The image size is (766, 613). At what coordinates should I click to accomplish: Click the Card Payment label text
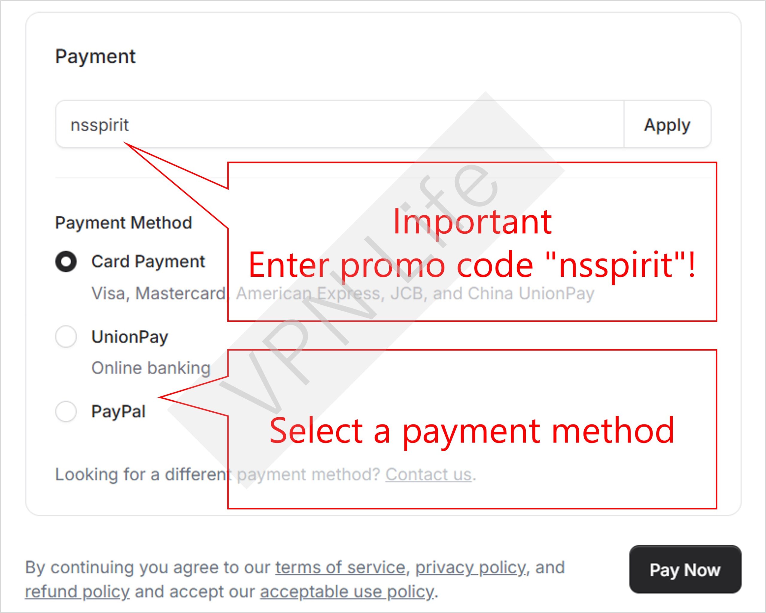point(148,262)
